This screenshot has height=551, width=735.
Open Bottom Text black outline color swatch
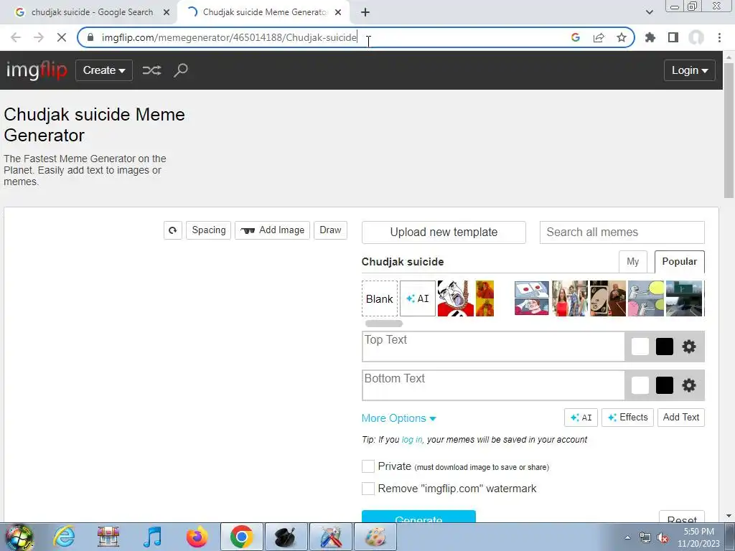pos(664,385)
